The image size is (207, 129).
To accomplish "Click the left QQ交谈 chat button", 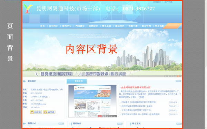I will (x=36, y=112).
